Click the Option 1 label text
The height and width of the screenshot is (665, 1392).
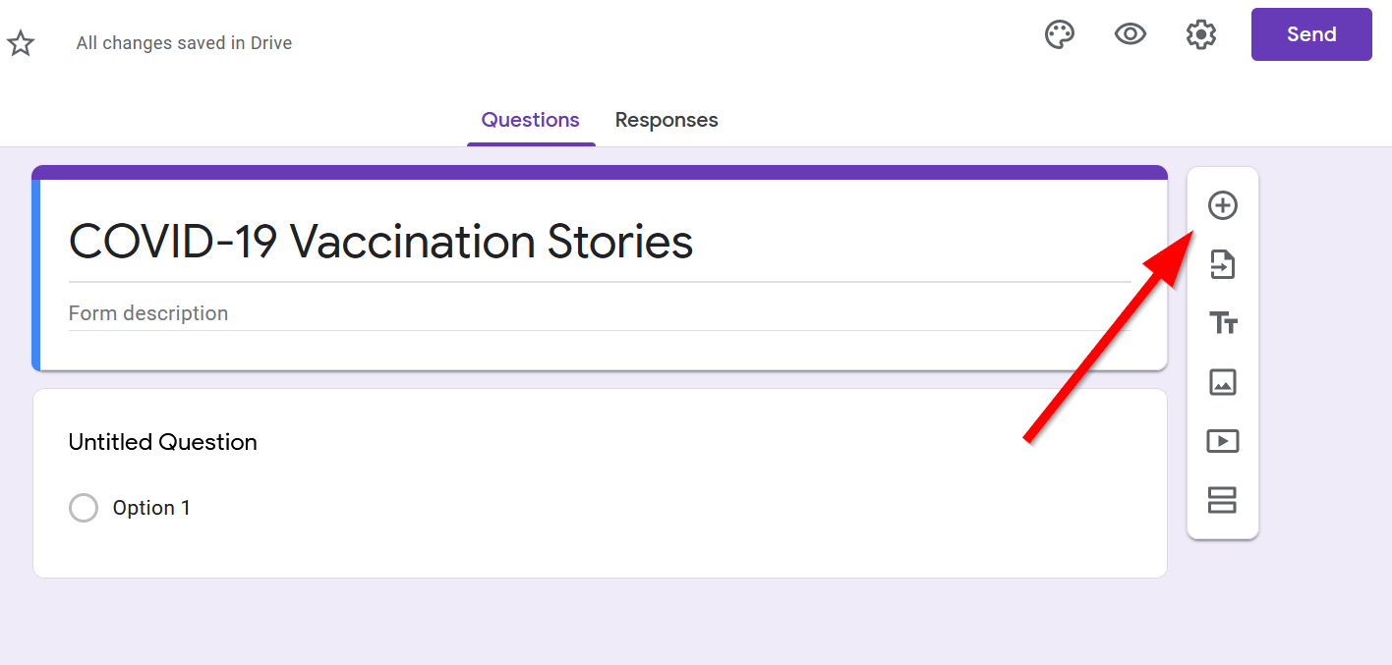[151, 508]
